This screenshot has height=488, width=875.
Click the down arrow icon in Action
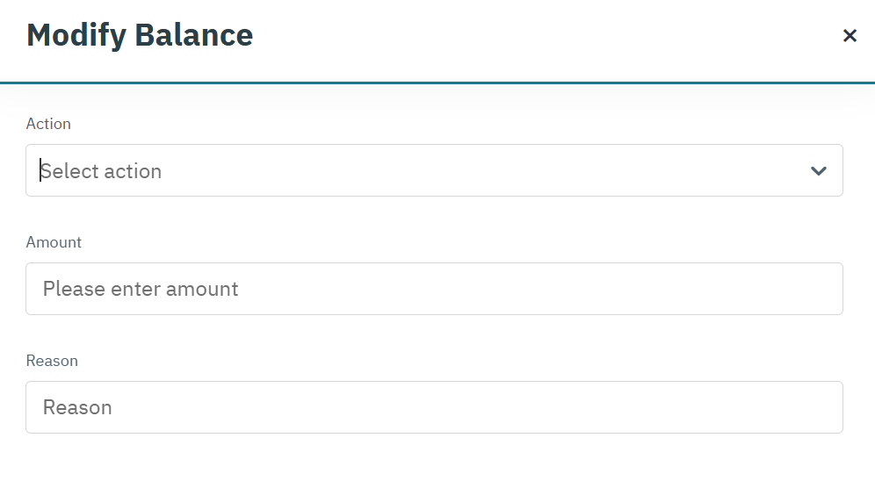click(819, 170)
